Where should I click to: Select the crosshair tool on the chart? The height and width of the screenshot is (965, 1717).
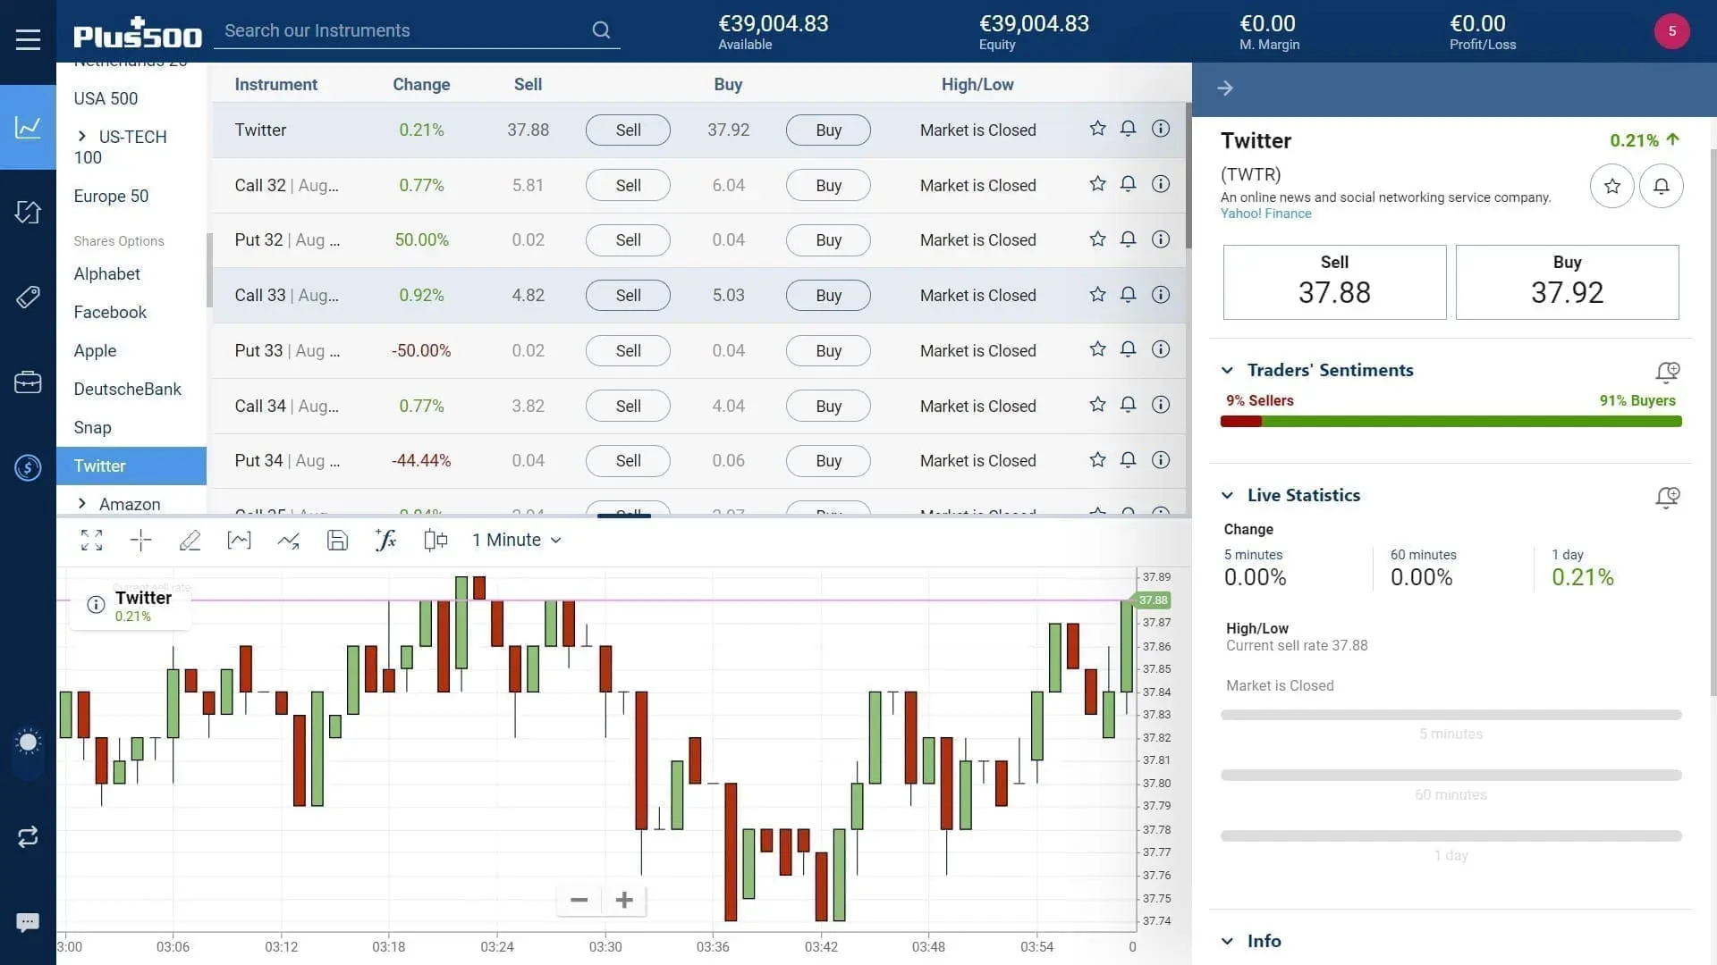[x=140, y=540]
